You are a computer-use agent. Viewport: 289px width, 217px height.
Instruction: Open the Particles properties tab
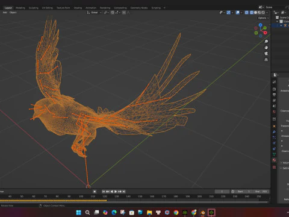275,137
